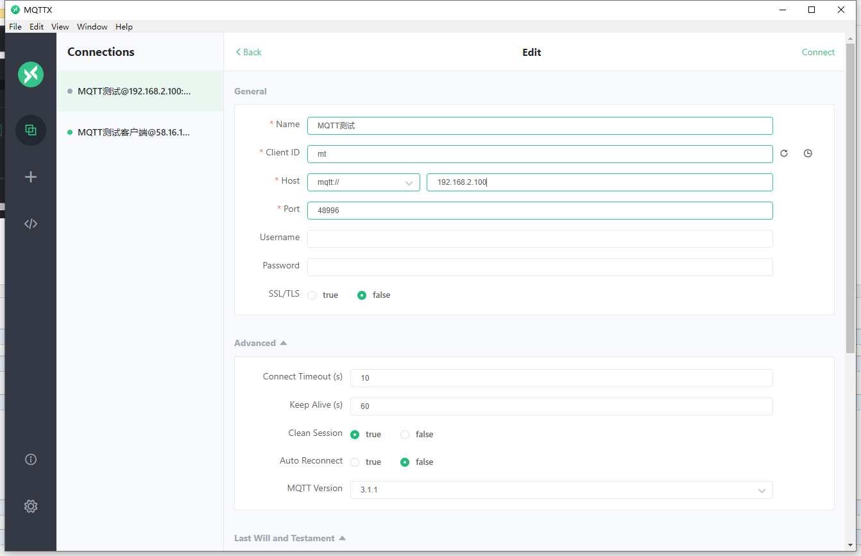Screen dimensions: 861x556
Task: Click the vertical scrollbar thumb
Action: point(850,199)
